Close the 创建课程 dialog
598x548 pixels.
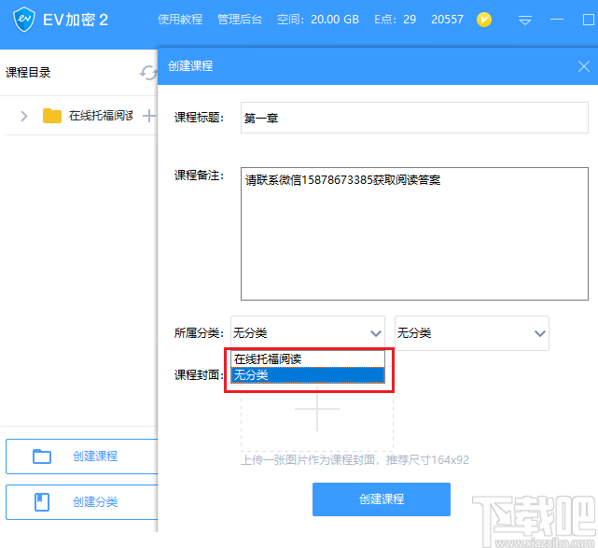point(583,66)
